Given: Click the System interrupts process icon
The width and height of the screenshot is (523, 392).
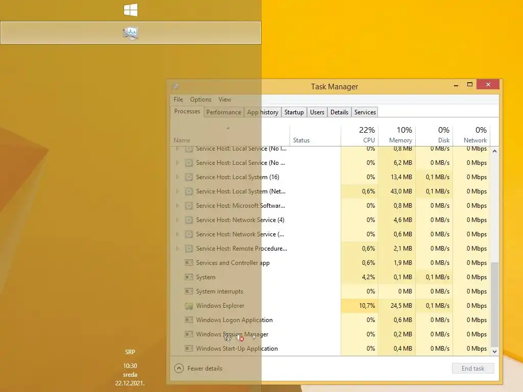Looking at the screenshot, I should click(x=189, y=291).
